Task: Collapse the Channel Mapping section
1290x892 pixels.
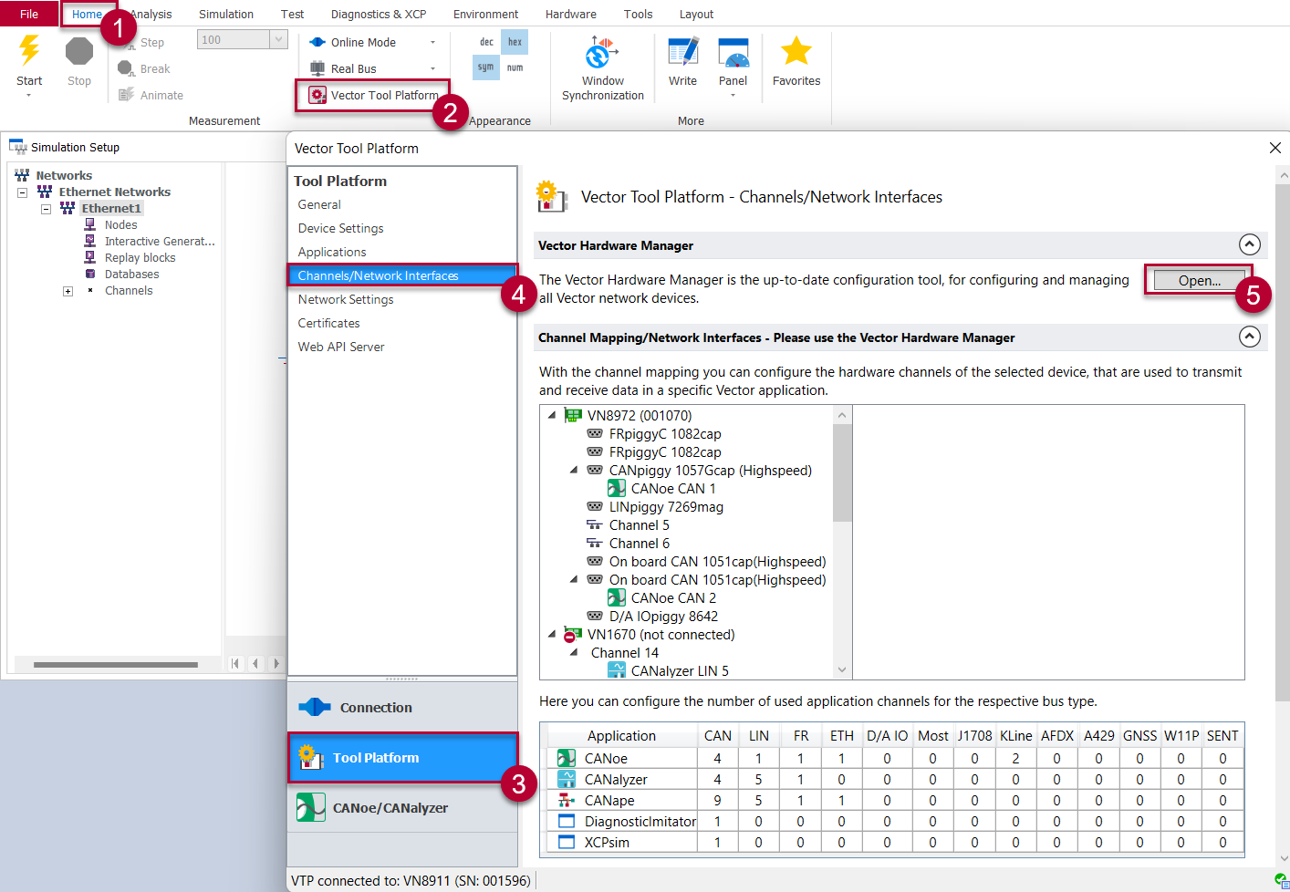Action: point(1249,337)
